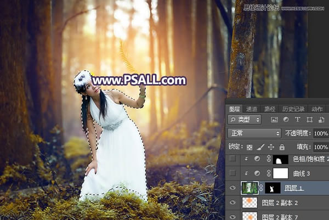The width and height of the screenshot is (329, 220).
Task: Filter layers by smart objects icon
Action: [x=321, y=120]
